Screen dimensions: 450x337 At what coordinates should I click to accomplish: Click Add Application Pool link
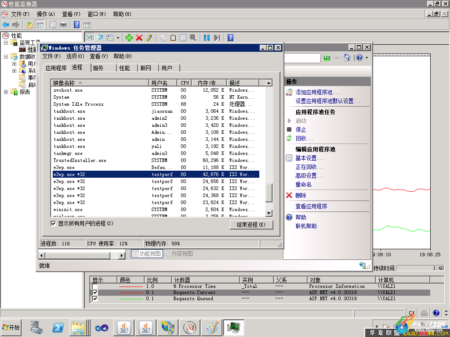(317, 92)
